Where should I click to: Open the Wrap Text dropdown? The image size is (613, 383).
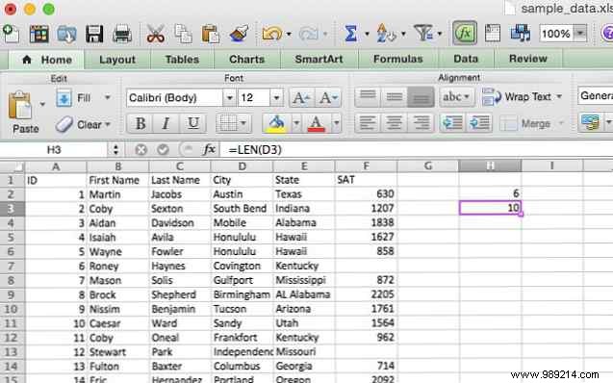(x=559, y=96)
